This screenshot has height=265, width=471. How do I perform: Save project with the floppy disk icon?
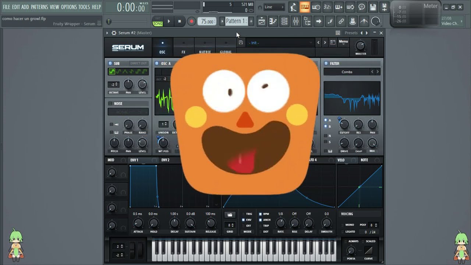click(373, 7)
